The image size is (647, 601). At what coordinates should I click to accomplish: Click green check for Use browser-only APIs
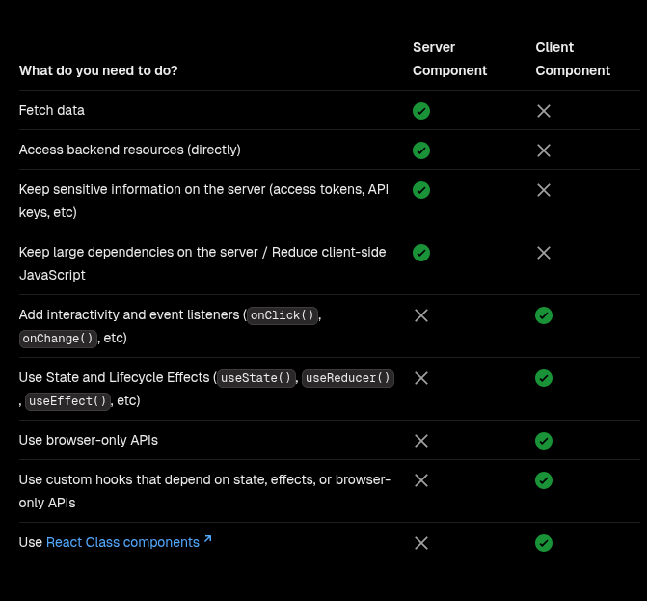[x=544, y=441]
